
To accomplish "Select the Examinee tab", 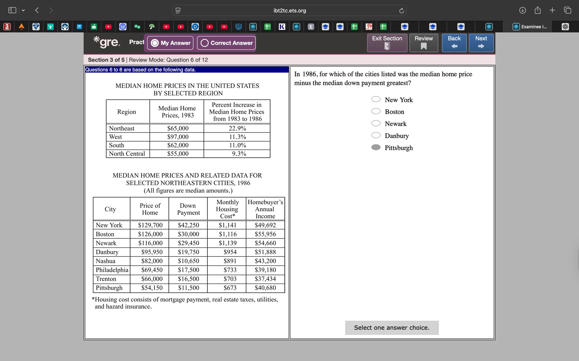I will click(530, 27).
